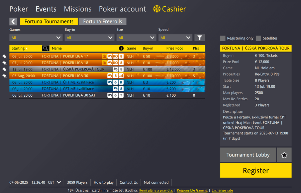Screen dimensions: 301x193
Task: Select the FORTUNA | POKER LIGA 17 tournament name
Action: 65,56
